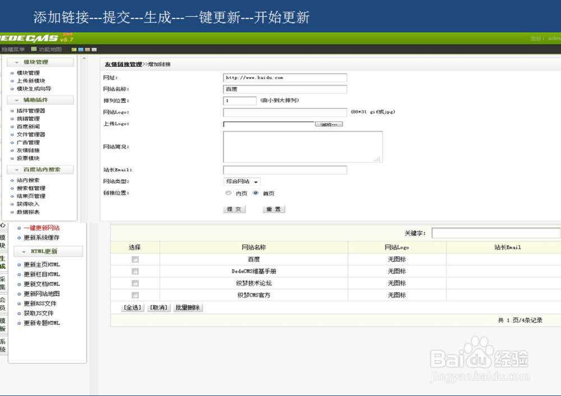Select the blue theme square icon in the toolbar
This screenshot has width=561, height=396.
point(81,49)
